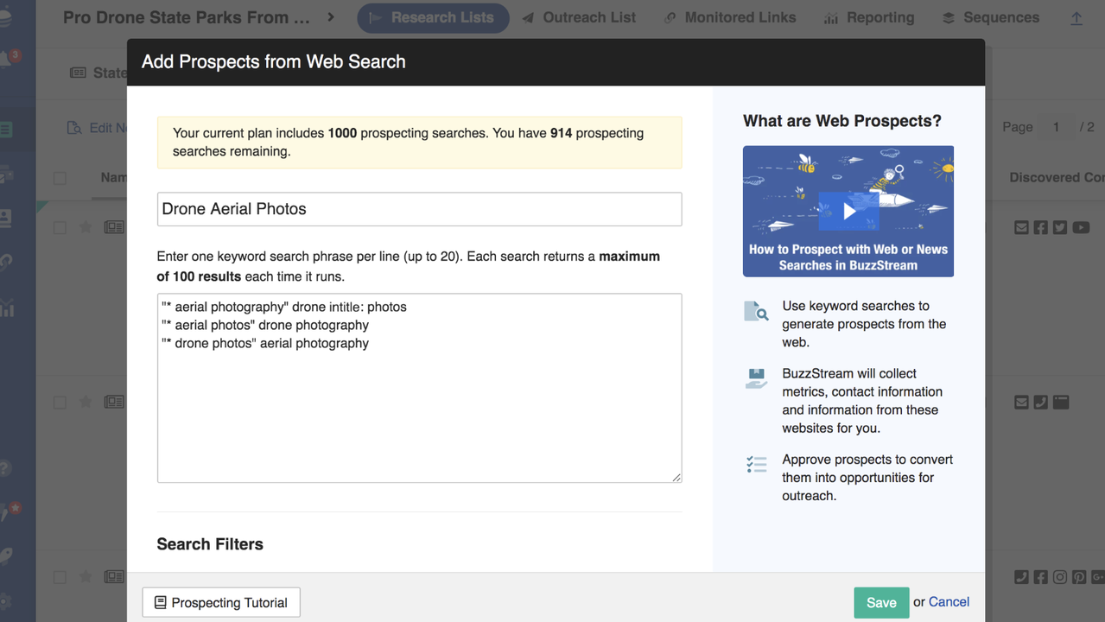Click the second row's email contact icon

click(x=1021, y=403)
